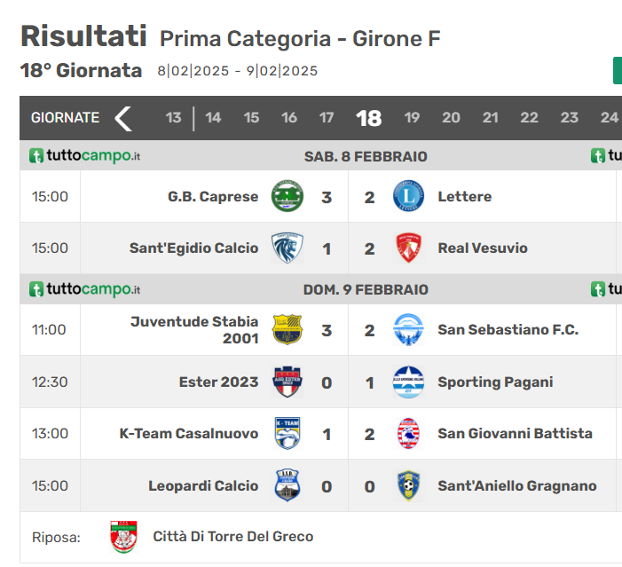Image resolution: width=622 pixels, height=567 pixels.
Task: Click the Città Di Torre Del Greco crest
Action: (x=123, y=537)
